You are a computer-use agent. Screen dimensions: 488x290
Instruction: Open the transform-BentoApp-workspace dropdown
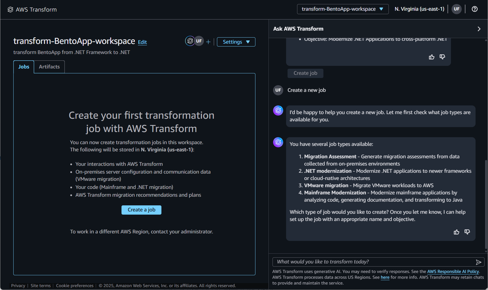pos(343,9)
